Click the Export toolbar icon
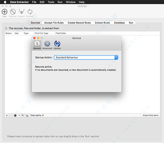Image resolution: width=164 pixels, height=143 pixels. point(22,12)
